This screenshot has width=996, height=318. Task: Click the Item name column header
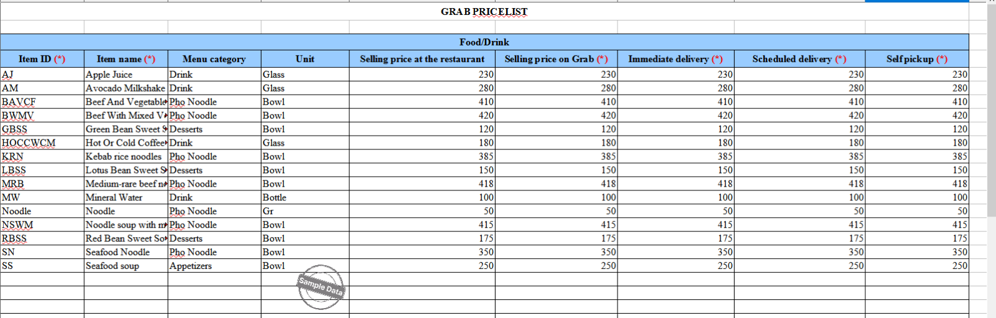[x=126, y=59]
